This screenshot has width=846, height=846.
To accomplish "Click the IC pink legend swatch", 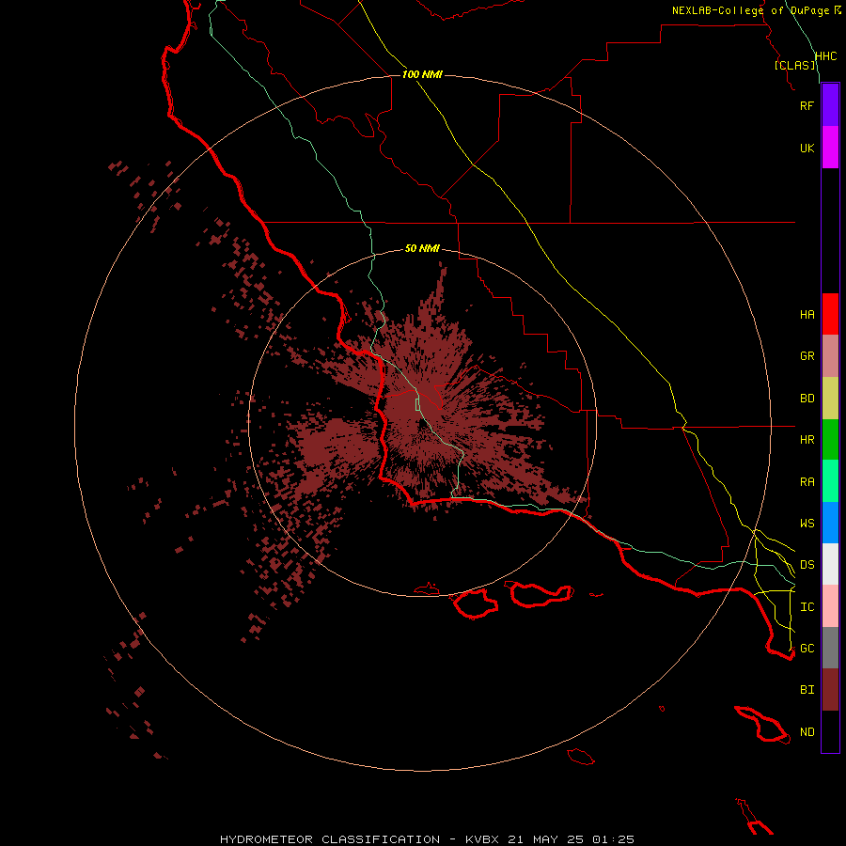I will (830, 606).
